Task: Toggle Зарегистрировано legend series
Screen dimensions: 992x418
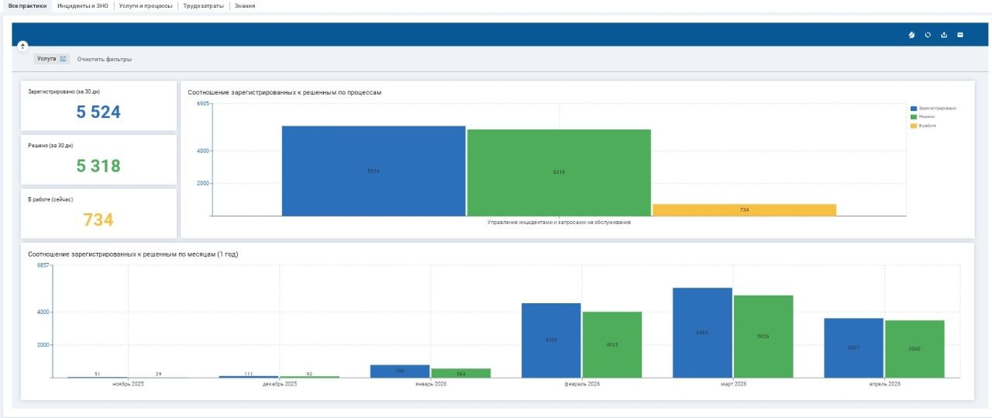Action: 933,108
